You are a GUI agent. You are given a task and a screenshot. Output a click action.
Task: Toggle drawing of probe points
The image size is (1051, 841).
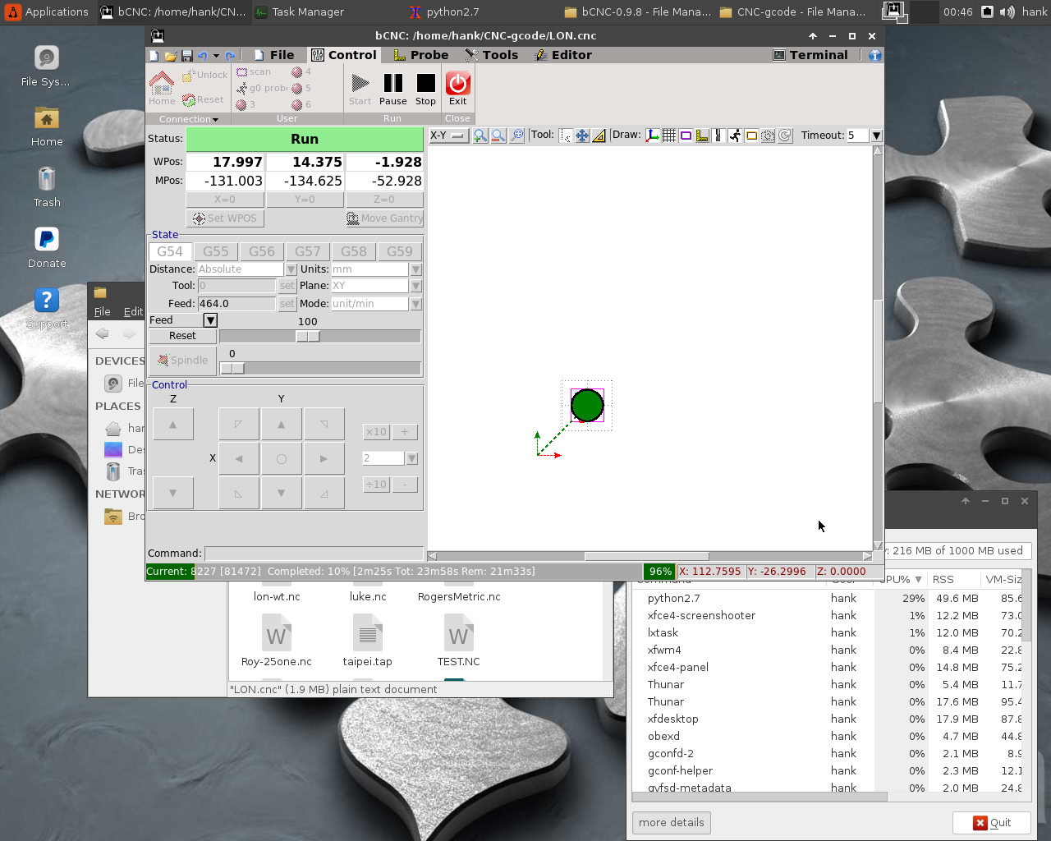click(702, 136)
